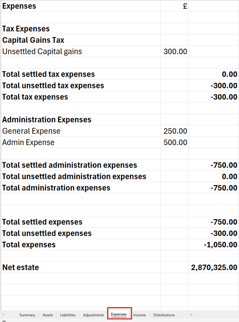Click the Administration Expenses heading cell
The width and height of the screenshot is (239, 322).
tap(81, 120)
